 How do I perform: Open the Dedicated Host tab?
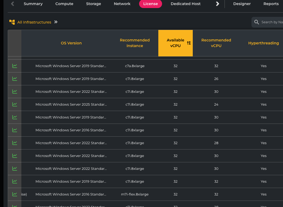click(186, 4)
